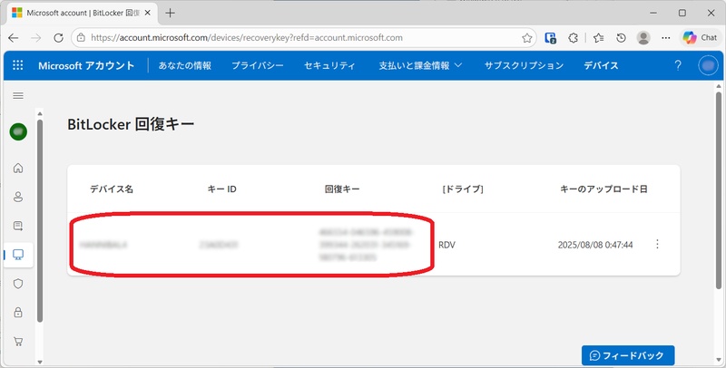Open the green profile avatar in sidebar

coord(18,131)
